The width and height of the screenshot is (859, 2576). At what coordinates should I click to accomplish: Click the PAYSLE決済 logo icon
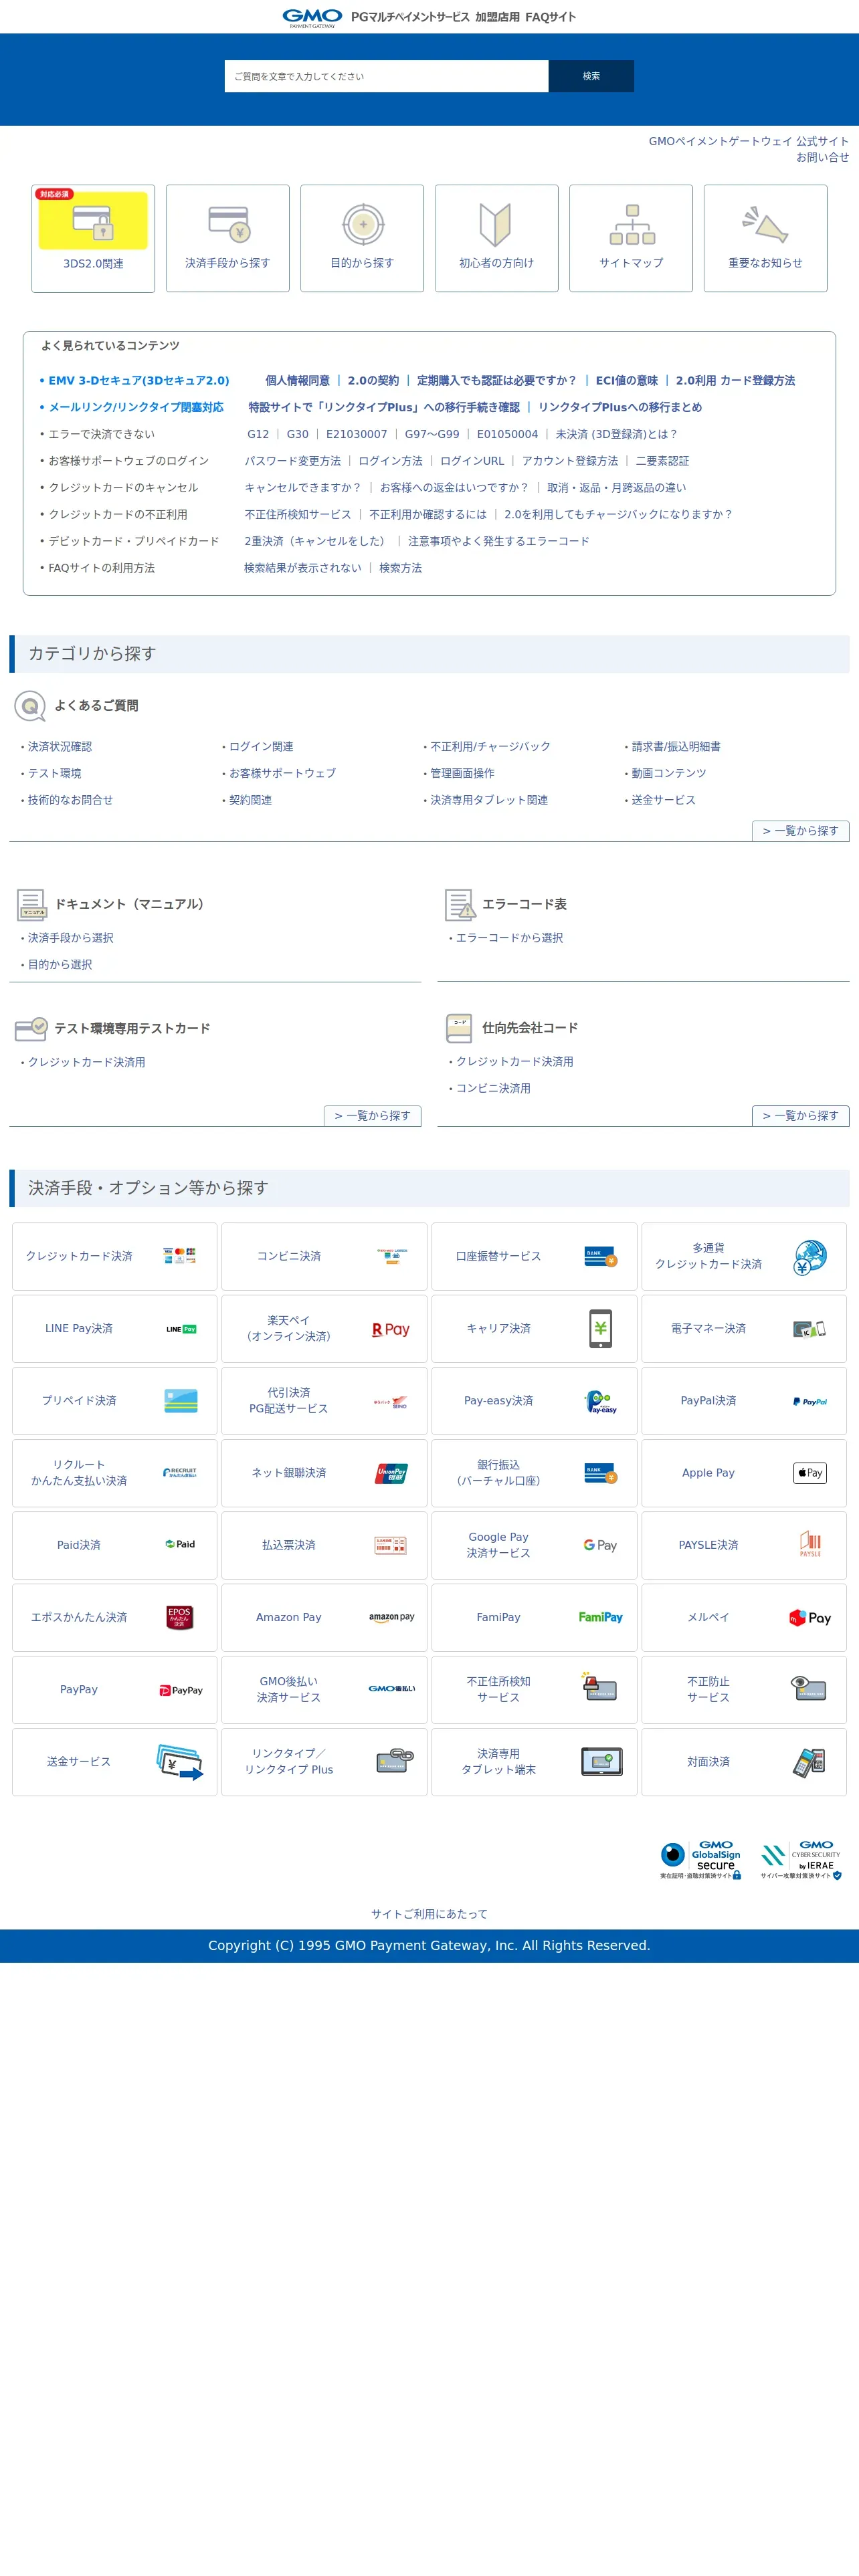point(810,1544)
